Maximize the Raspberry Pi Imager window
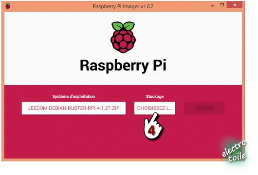 tap(222, 5)
